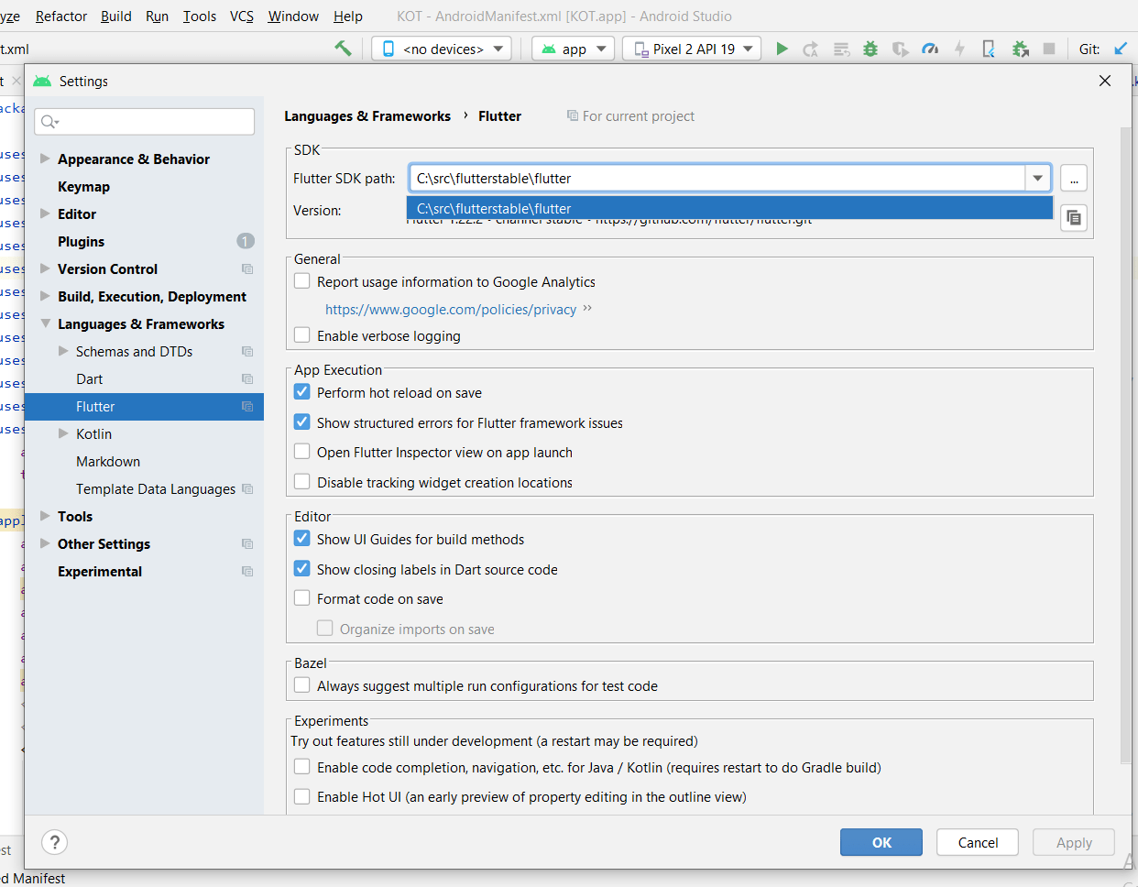Select Dart in the settings tree
This screenshot has height=887, width=1138.
pos(90,378)
